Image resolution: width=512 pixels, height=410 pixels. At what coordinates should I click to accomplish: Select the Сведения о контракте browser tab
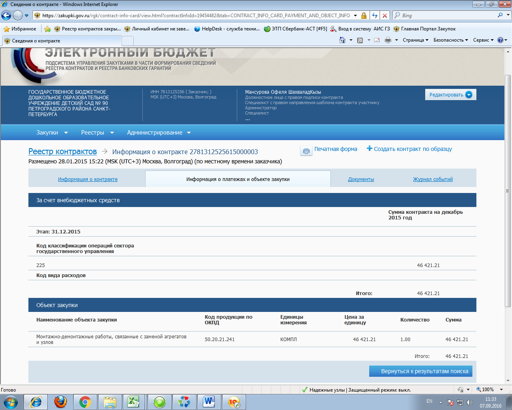click(x=62, y=41)
